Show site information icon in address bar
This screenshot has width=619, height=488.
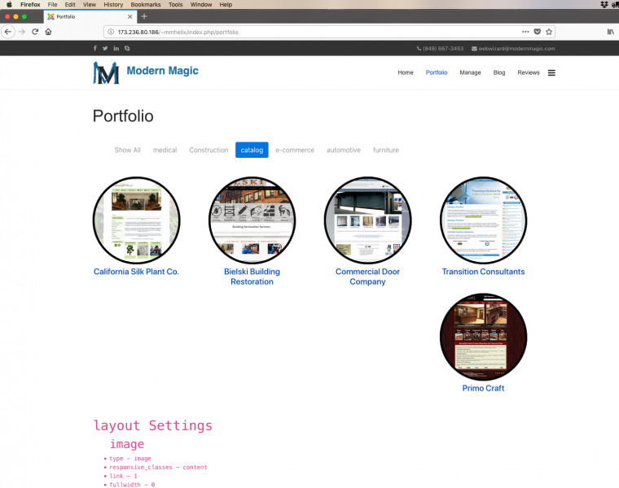point(111,32)
